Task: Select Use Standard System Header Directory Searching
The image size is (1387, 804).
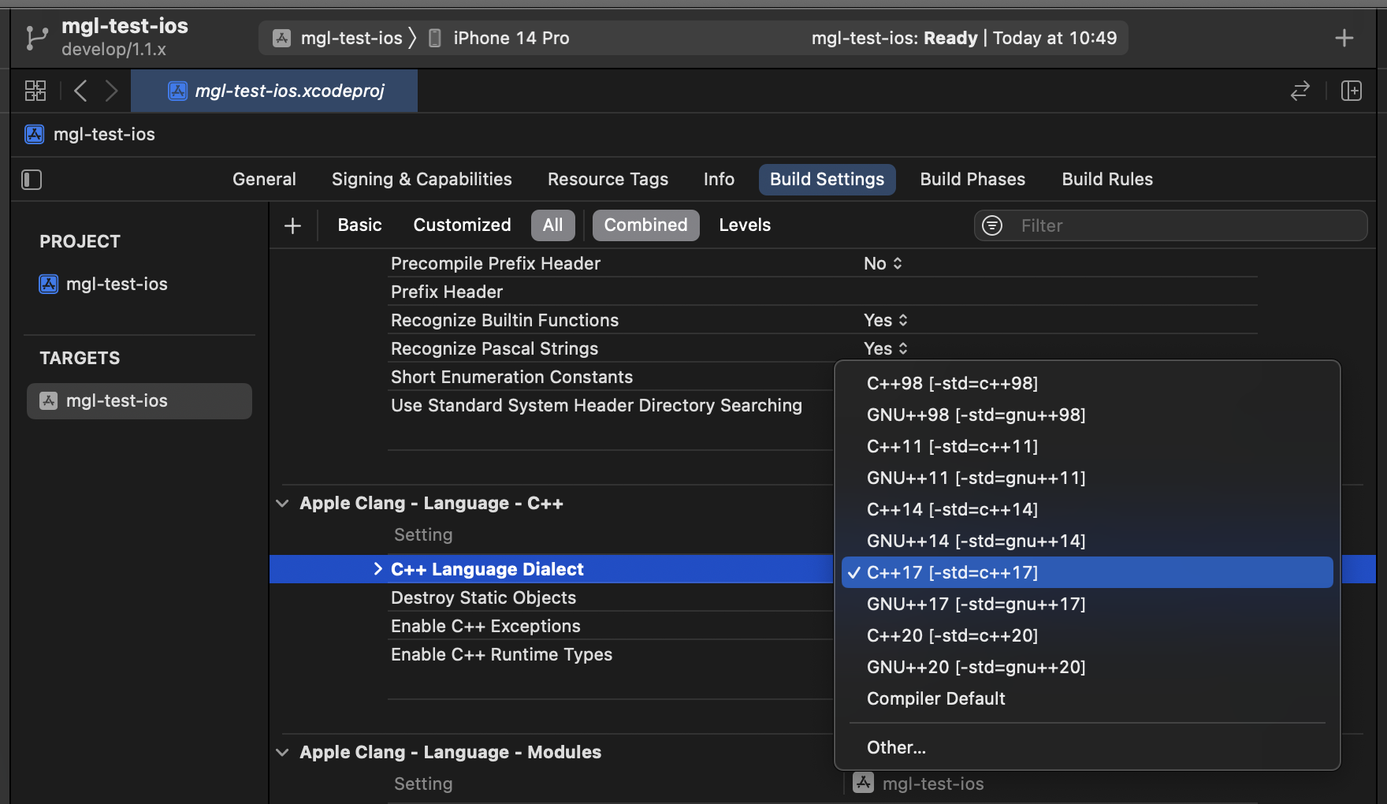Action: [x=597, y=405]
